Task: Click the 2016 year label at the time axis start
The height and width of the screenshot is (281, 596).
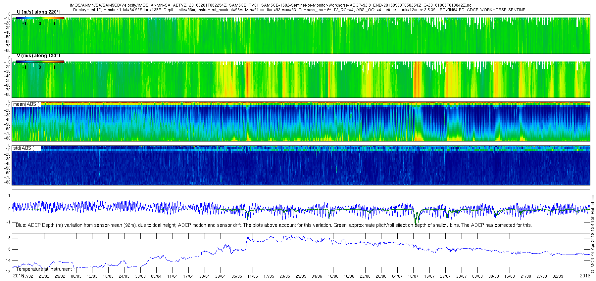Action: coord(18,276)
